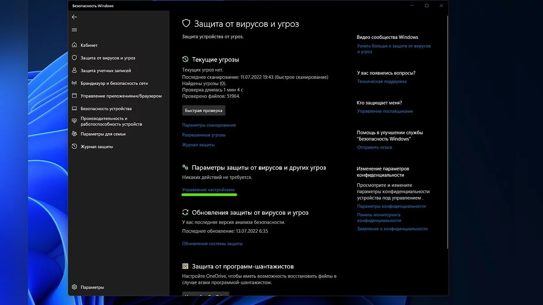Open the Параметры сканирования link
543x305 pixels.
pos(209,125)
